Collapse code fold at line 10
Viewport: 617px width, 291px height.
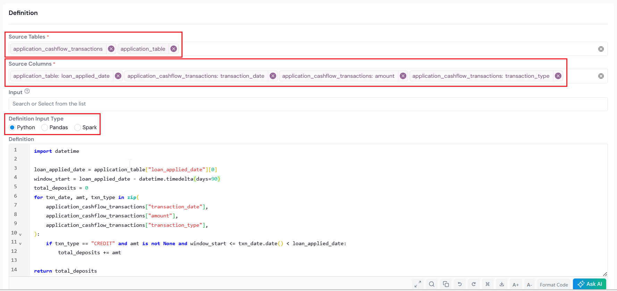(x=20, y=234)
